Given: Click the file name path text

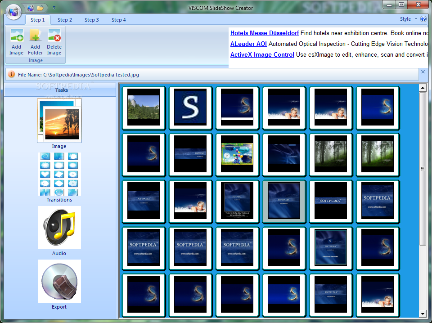Looking at the screenshot, I should point(78,75).
